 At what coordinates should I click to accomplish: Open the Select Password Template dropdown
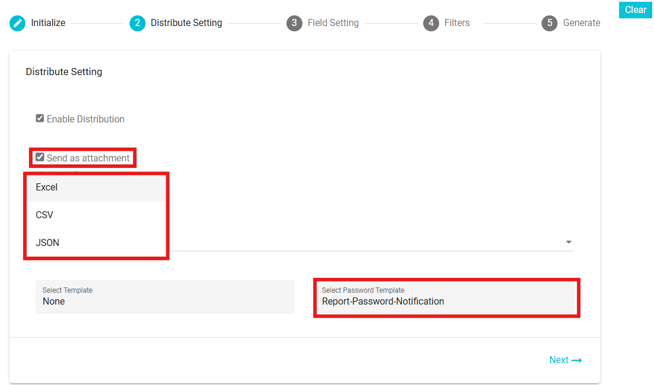[x=447, y=297]
